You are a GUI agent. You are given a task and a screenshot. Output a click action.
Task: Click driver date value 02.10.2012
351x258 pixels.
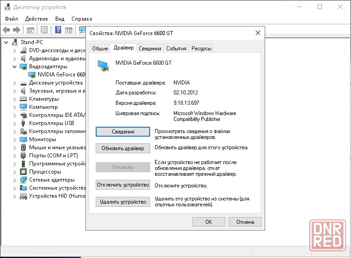point(186,93)
